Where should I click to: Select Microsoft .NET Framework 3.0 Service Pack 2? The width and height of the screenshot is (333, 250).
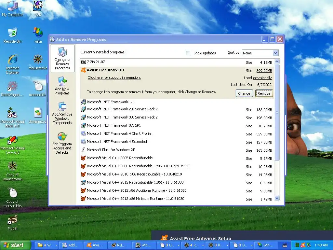pos(177,117)
